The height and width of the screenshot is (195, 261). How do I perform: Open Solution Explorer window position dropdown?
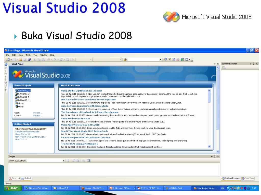pos(250,64)
